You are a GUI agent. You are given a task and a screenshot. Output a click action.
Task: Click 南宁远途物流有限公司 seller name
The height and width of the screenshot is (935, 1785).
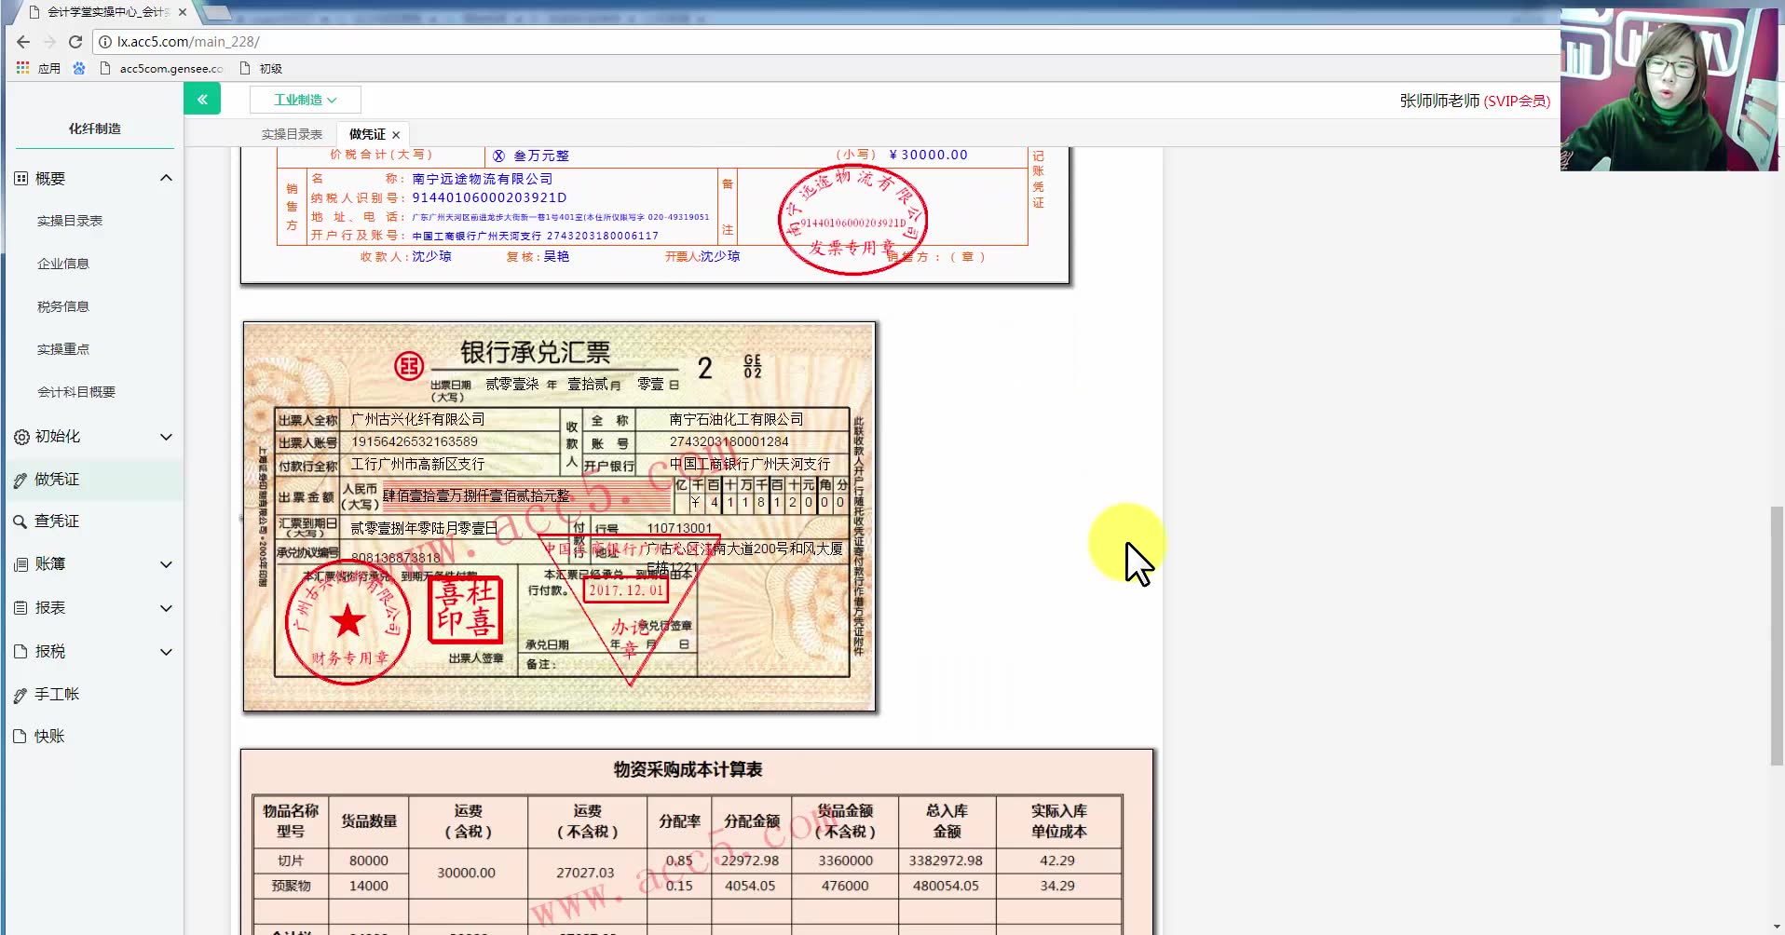(483, 179)
